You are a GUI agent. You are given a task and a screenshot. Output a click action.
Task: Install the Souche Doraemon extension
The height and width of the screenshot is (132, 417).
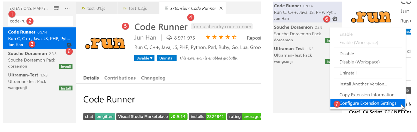point(66,67)
